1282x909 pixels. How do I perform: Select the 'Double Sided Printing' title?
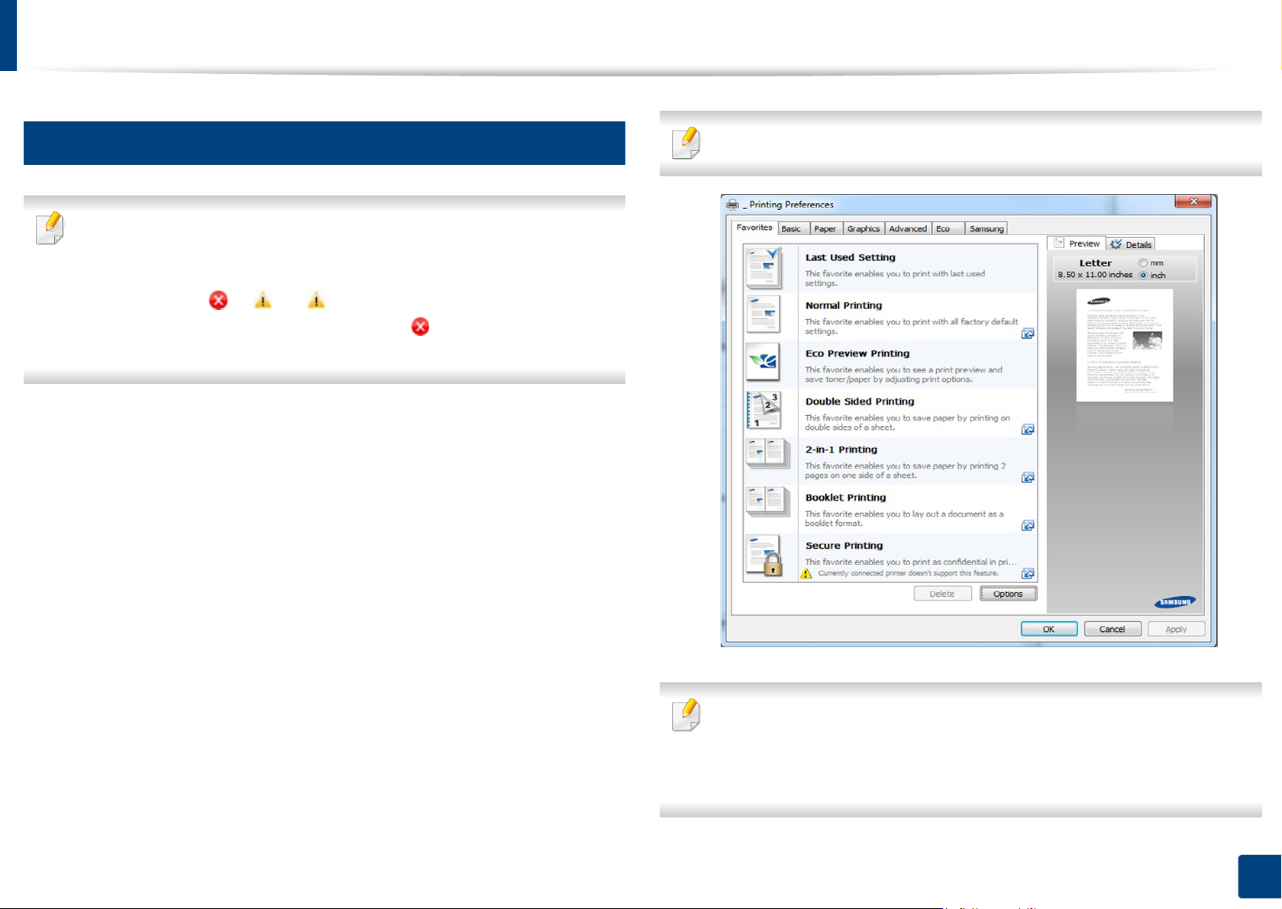pos(860,401)
